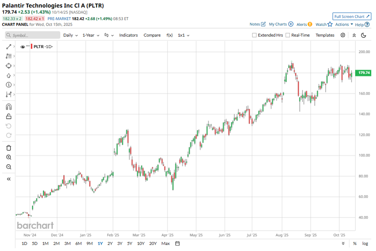Open the date range calendar icon

coord(178,243)
